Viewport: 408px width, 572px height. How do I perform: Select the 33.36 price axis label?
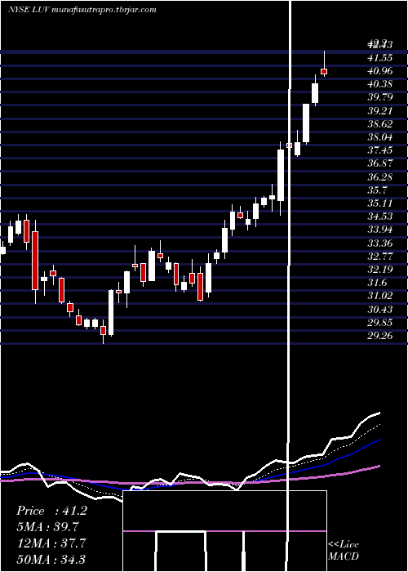pos(380,243)
